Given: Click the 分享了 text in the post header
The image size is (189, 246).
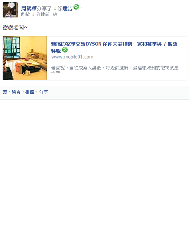Looking at the screenshot, I should [44, 8].
